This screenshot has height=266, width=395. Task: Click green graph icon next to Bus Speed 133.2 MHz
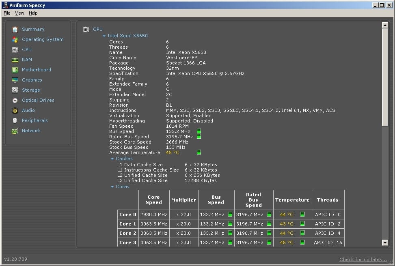[199, 131]
